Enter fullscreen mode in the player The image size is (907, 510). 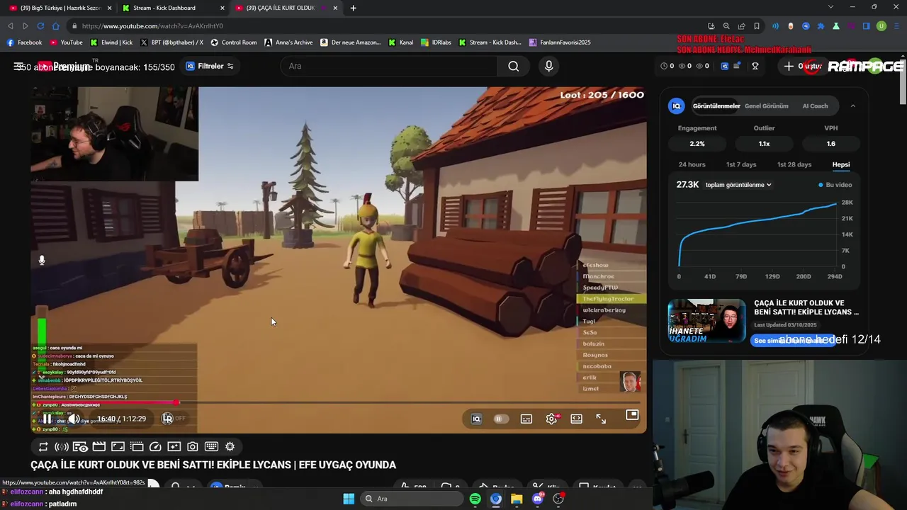[601, 419]
